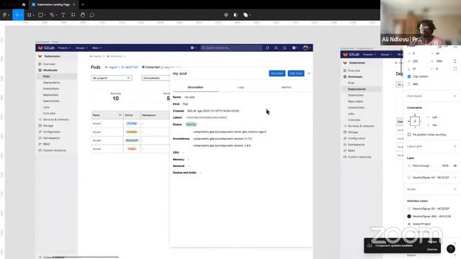Go to the Figma home icon

tap(24, 5)
